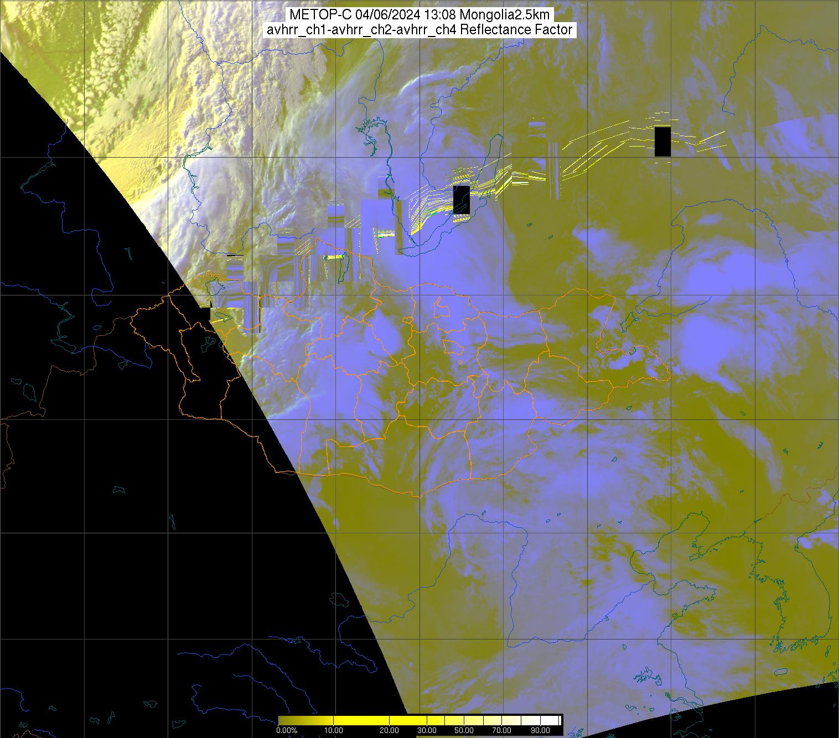Click the '0.00%' color scale label

[287, 730]
